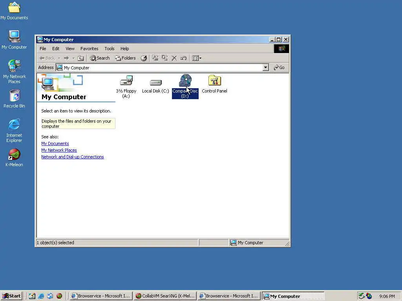
Task: Click the My Computer taskbar button
Action: (x=293, y=296)
